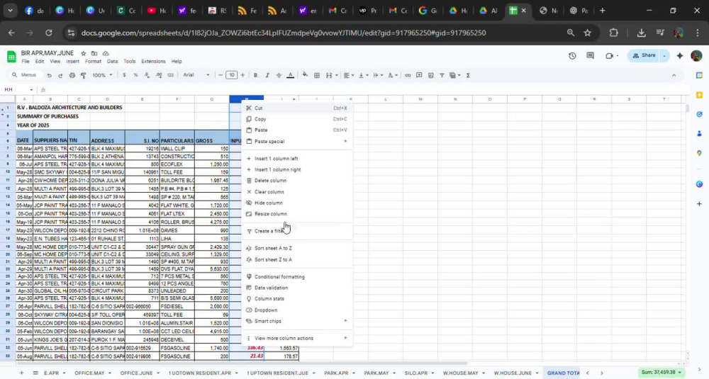Open the Extensions menu
The image size is (709, 379).
153,62
